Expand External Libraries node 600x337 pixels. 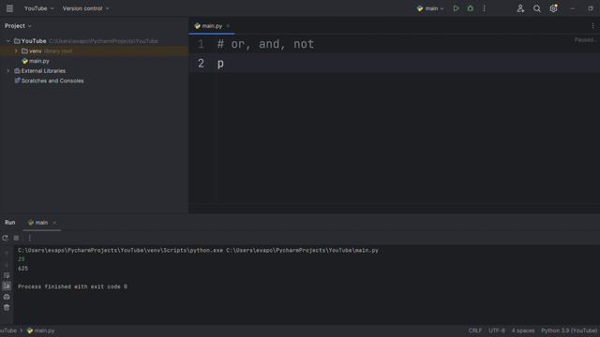pos(8,71)
